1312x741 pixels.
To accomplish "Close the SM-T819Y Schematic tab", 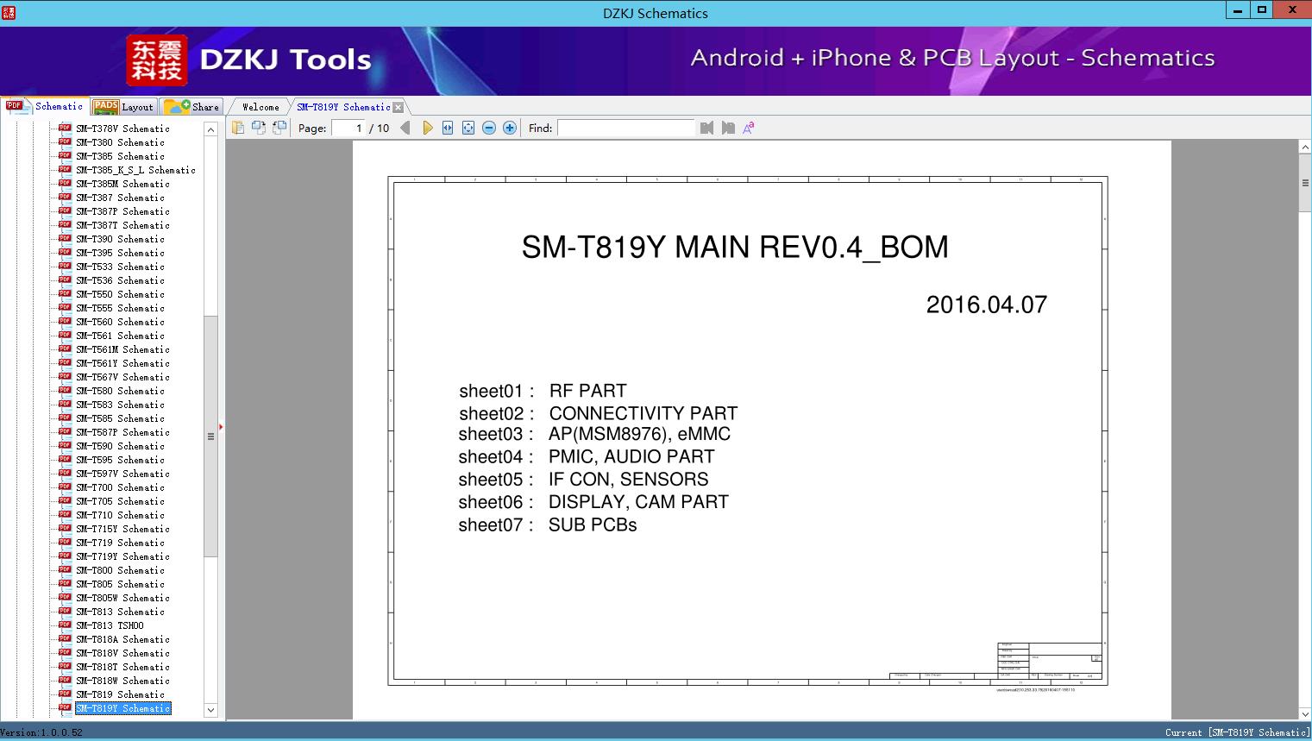I will pyautogui.click(x=398, y=107).
